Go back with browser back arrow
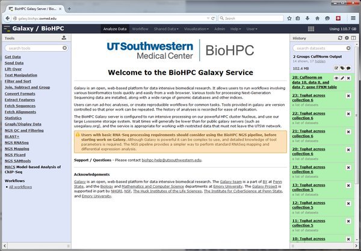 (7, 19)
